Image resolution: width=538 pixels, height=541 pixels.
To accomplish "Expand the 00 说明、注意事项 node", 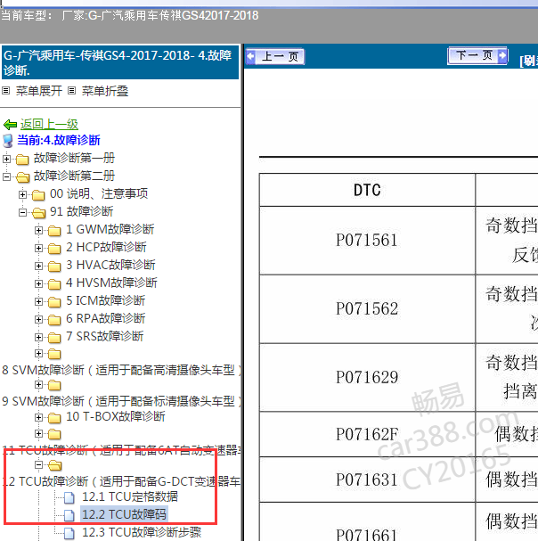I will tap(22, 194).
